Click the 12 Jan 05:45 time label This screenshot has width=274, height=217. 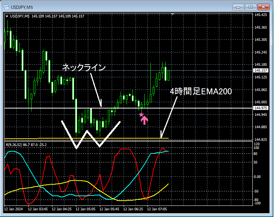[x=109, y=209]
